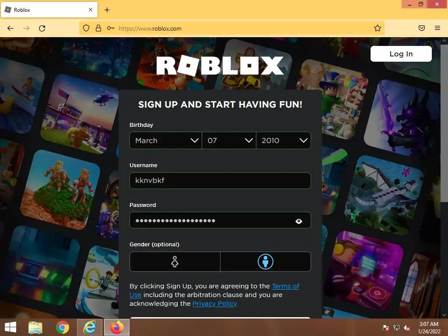Click the browser forward arrow
Image resolution: width=448 pixels, height=336 pixels.
coord(26,28)
